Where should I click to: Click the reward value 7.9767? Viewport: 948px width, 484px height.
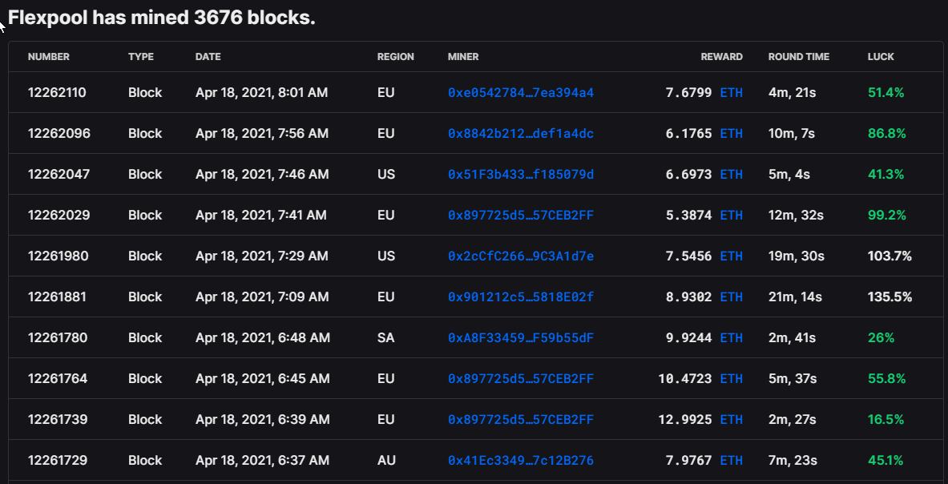688,461
